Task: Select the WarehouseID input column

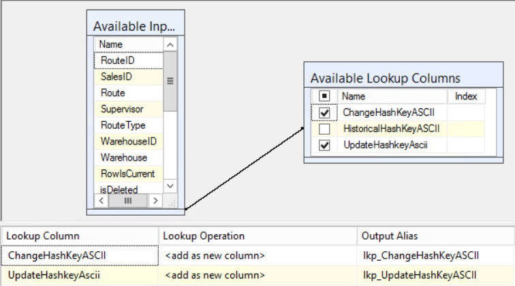Action: (129, 142)
